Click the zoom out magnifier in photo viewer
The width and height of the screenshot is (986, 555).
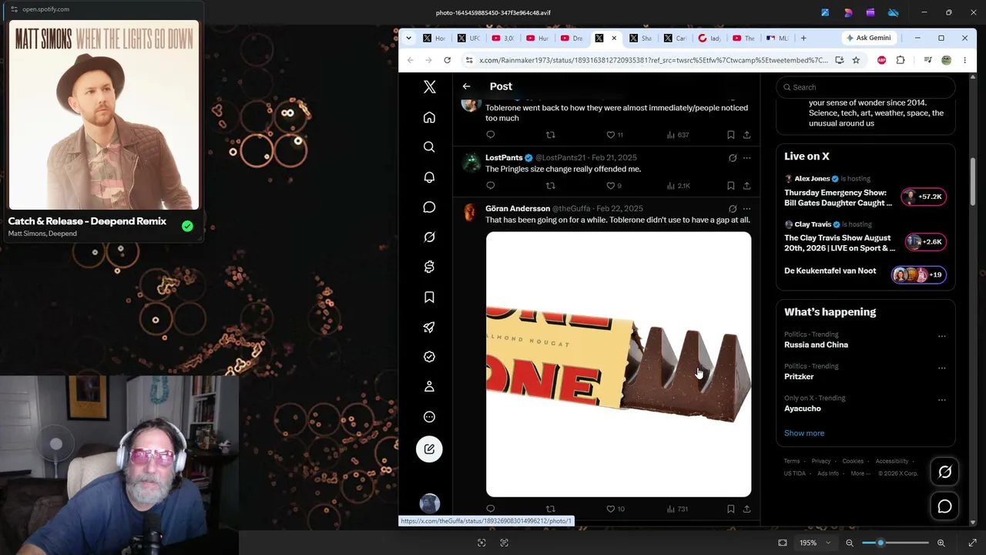[x=850, y=543]
